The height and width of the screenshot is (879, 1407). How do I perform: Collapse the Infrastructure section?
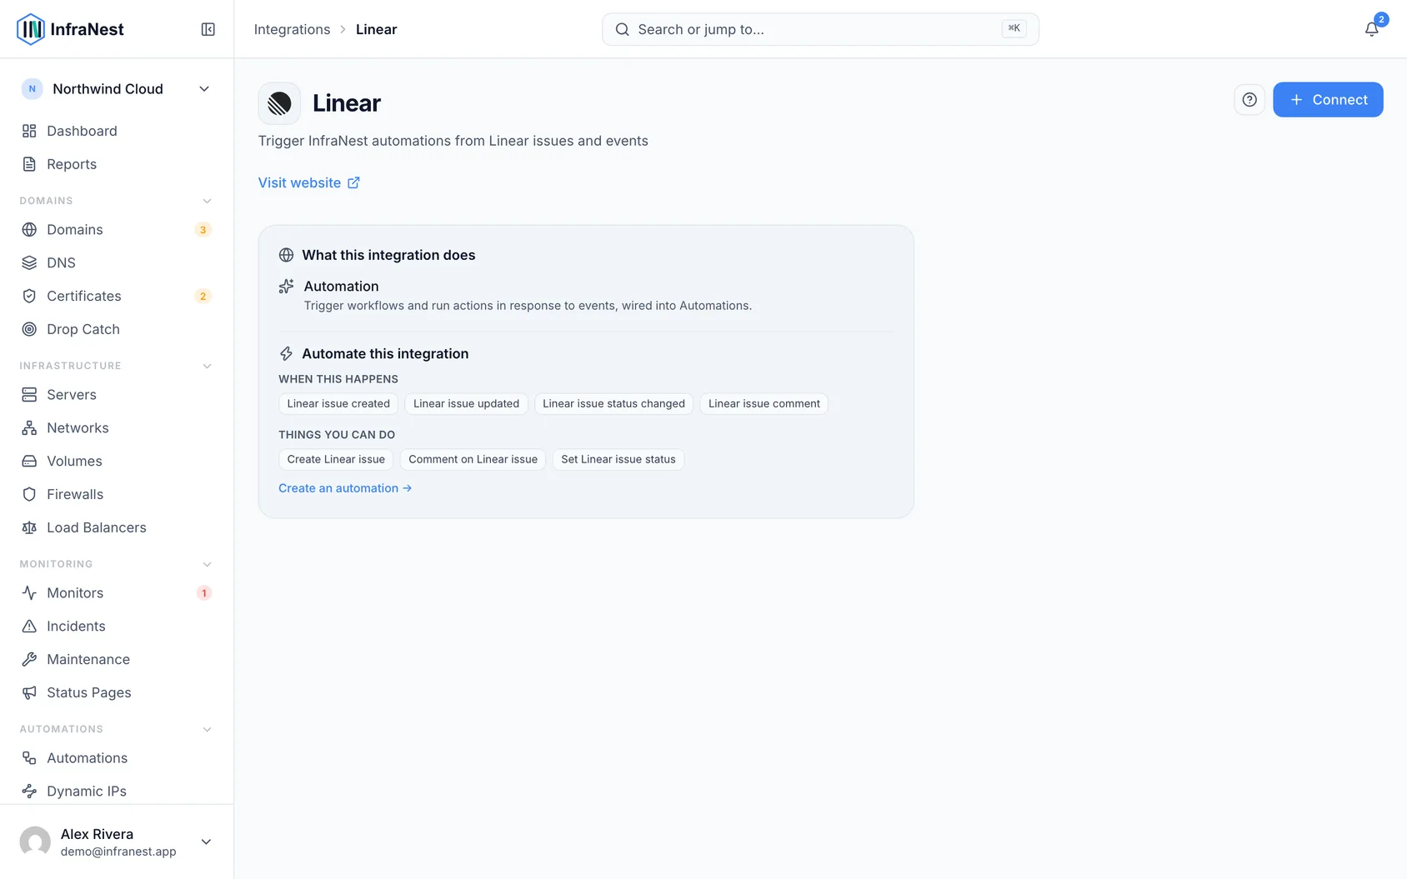(207, 366)
